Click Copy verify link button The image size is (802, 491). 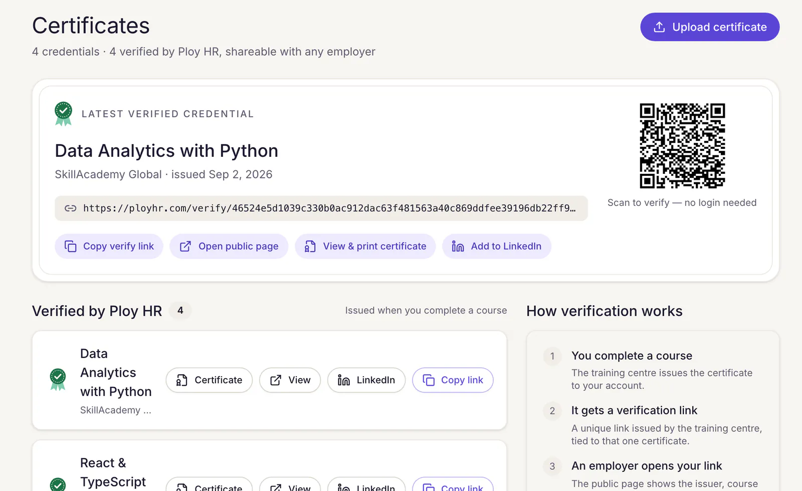click(109, 247)
